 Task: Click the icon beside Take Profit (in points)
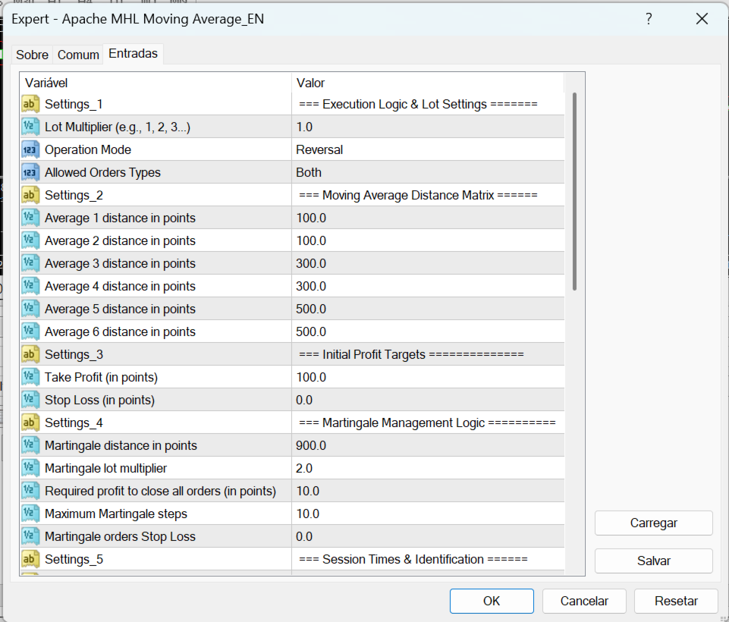click(30, 377)
